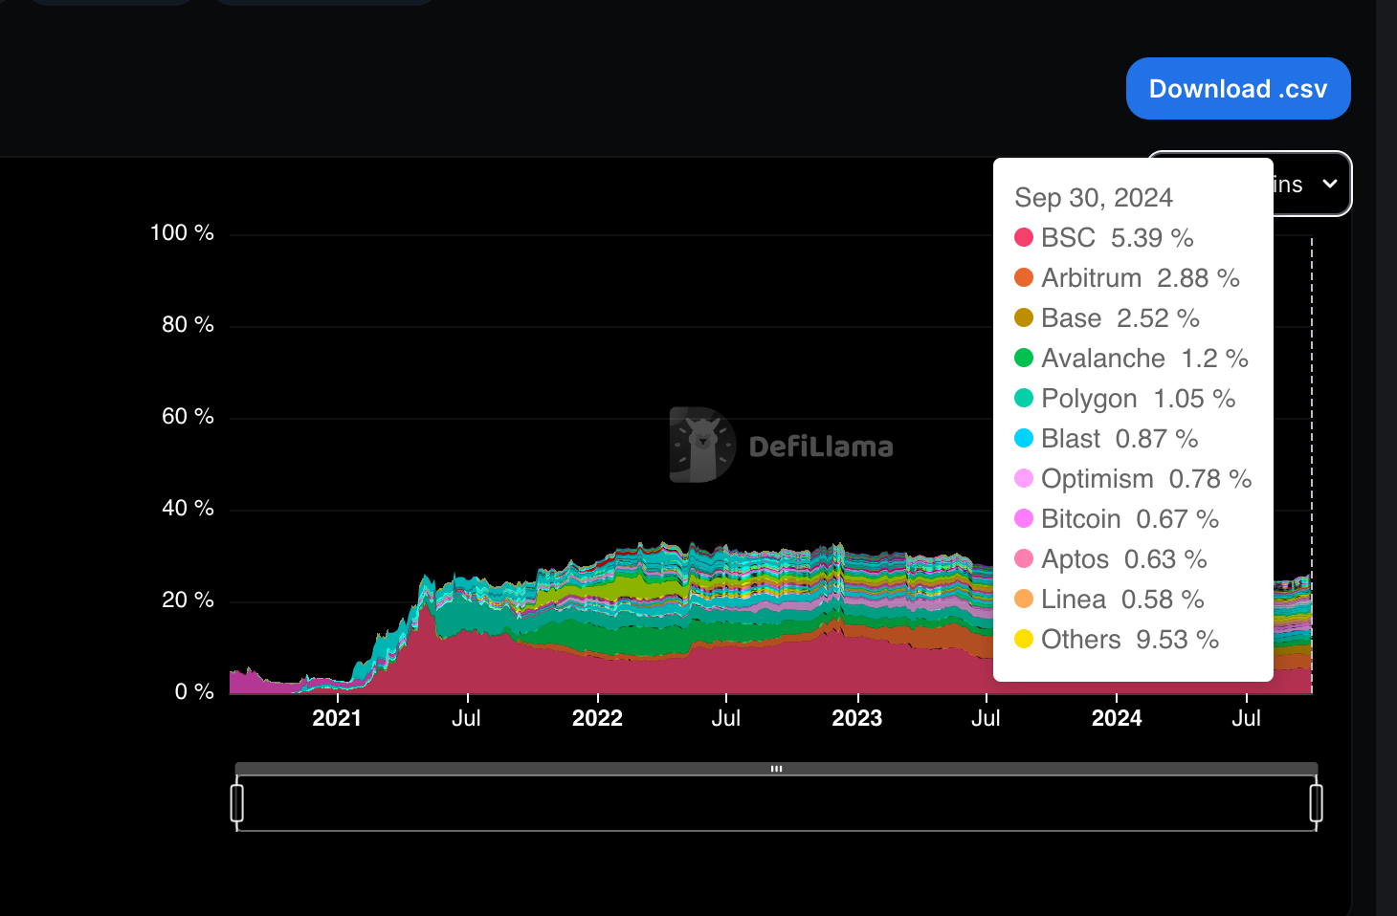Download the chart data as .csv
The width and height of the screenshot is (1397, 916).
click(x=1238, y=89)
